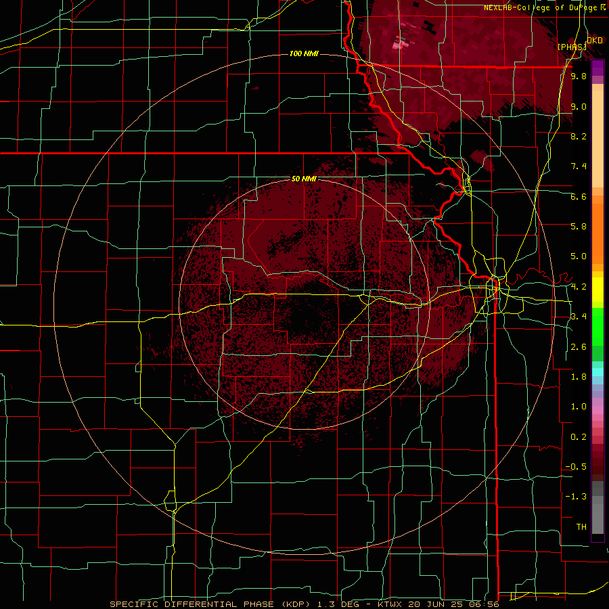
Task: Click the 9.0 value on color scale
Action: click(x=579, y=106)
